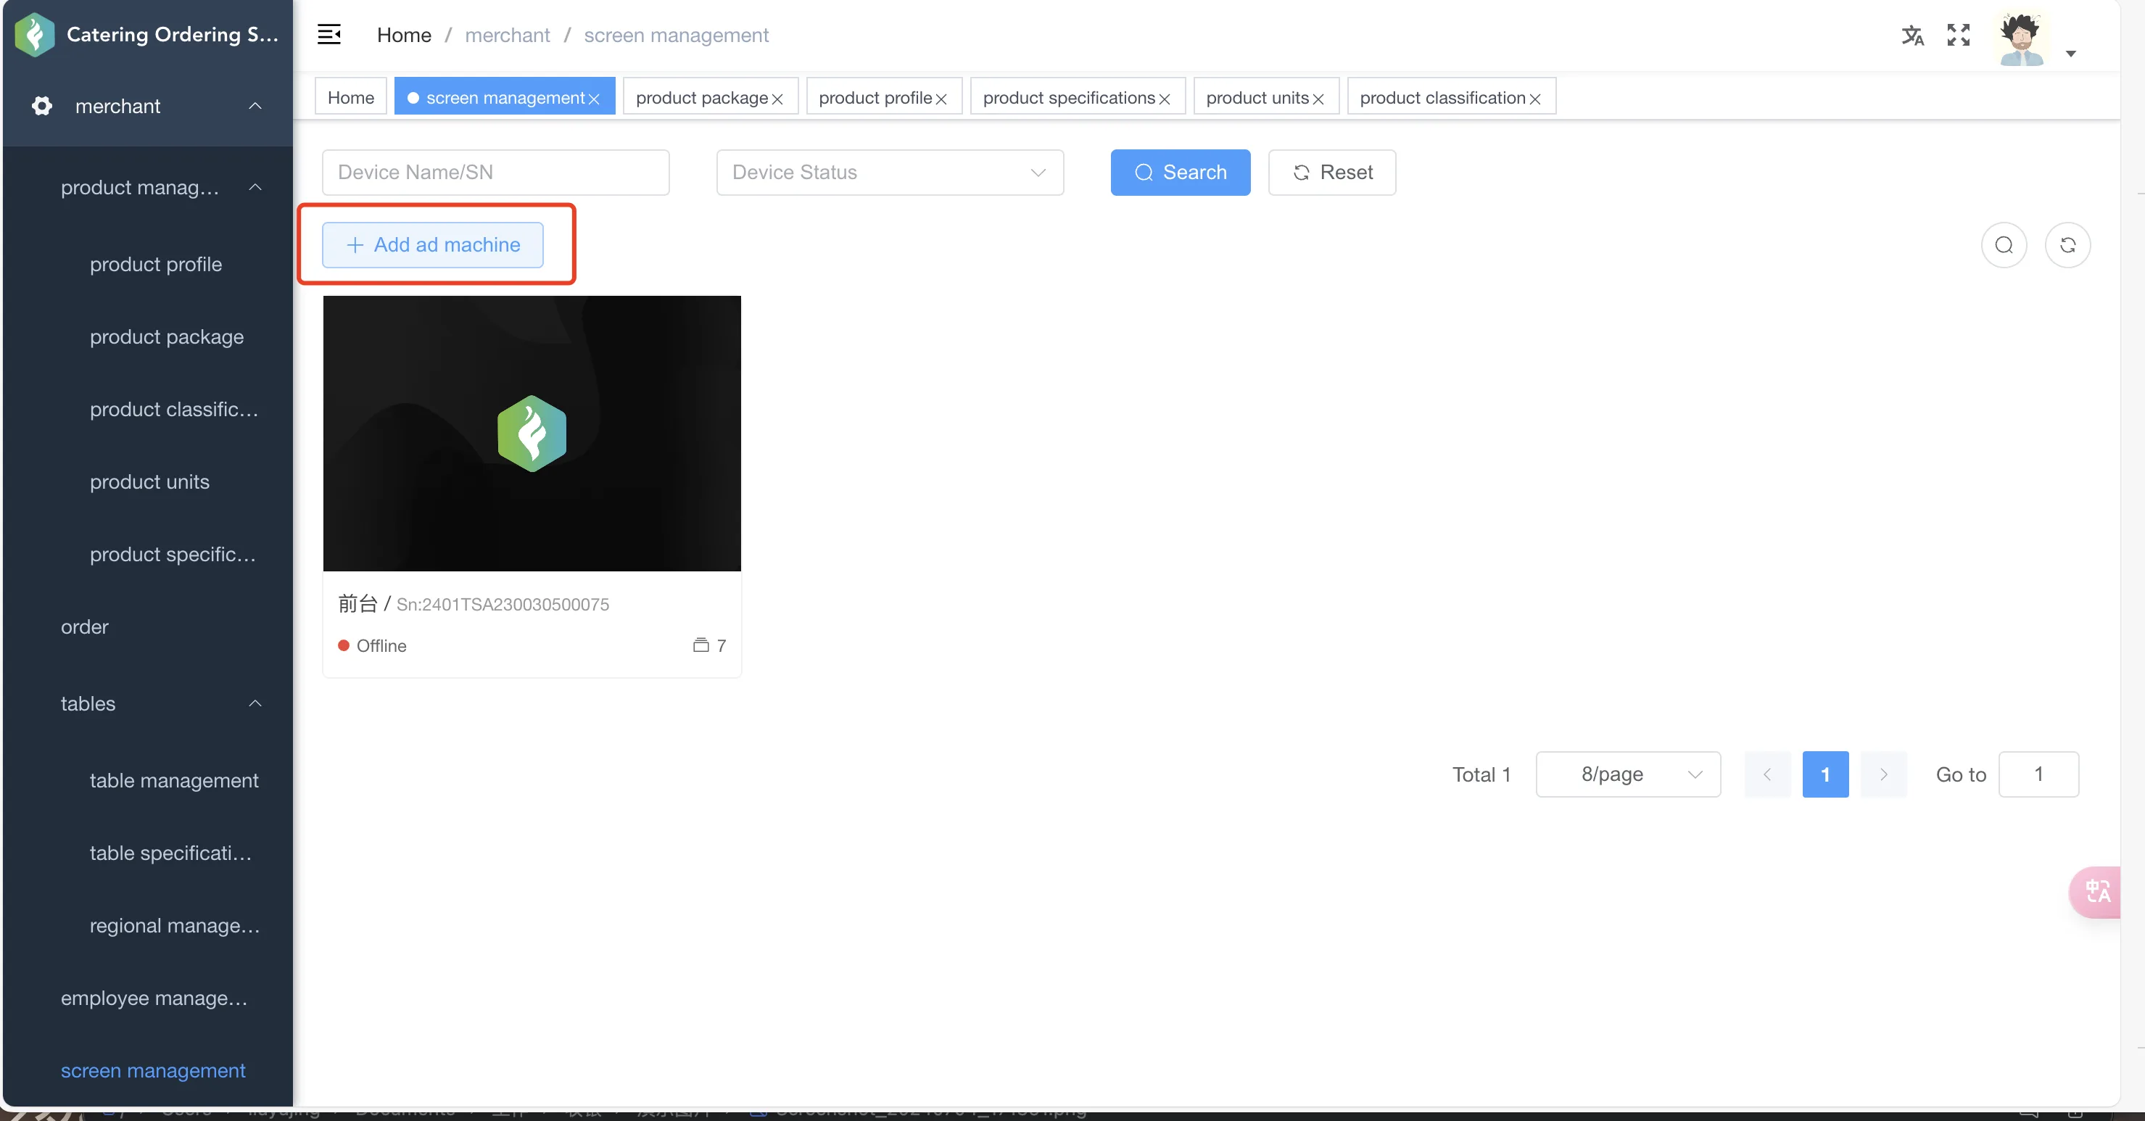Focus the Go to page number field

point(2038,774)
